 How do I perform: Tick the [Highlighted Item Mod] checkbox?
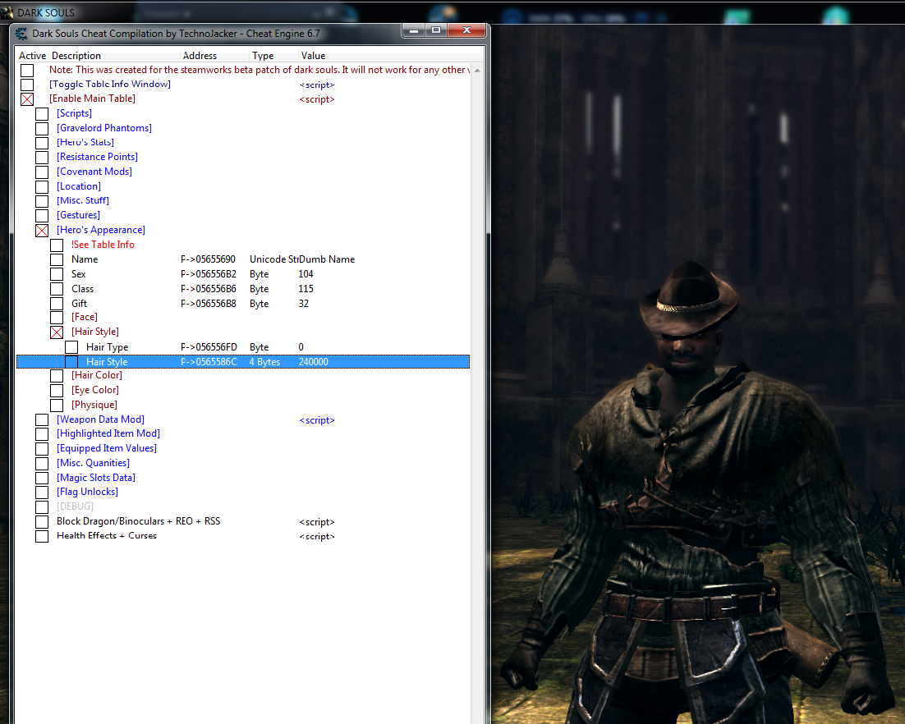(x=42, y=433)
